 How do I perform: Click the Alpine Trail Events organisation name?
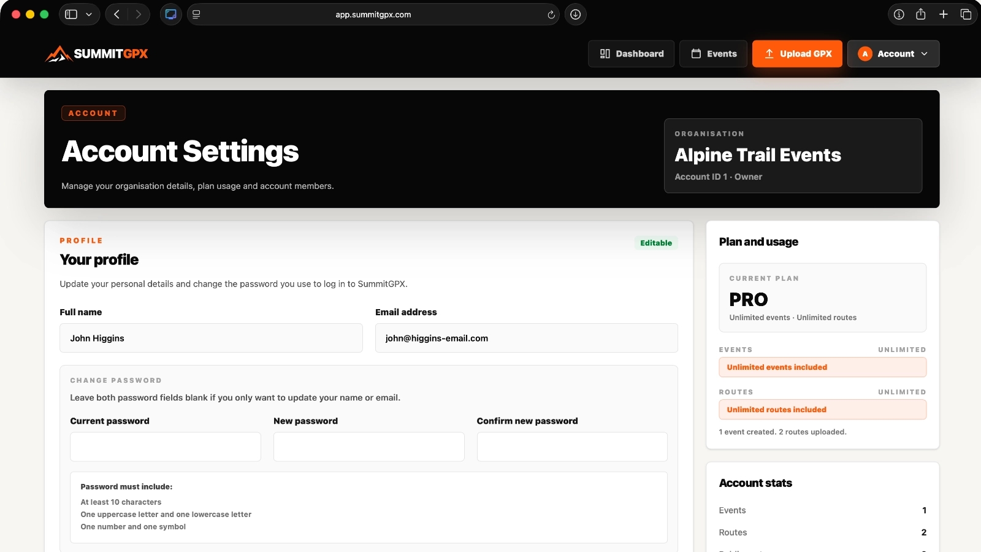pyautogui.click(x=758, y=155)
